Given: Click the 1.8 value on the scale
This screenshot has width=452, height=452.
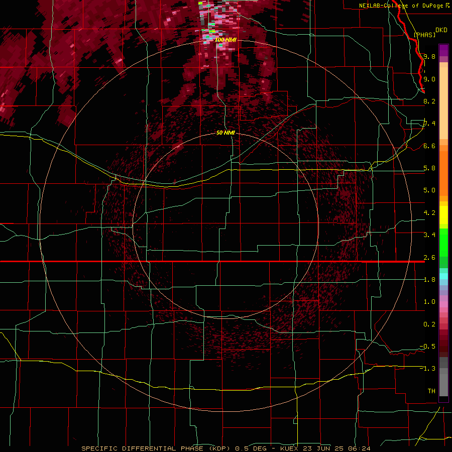Looking at the screenshot, I should (x=429, y=280).
